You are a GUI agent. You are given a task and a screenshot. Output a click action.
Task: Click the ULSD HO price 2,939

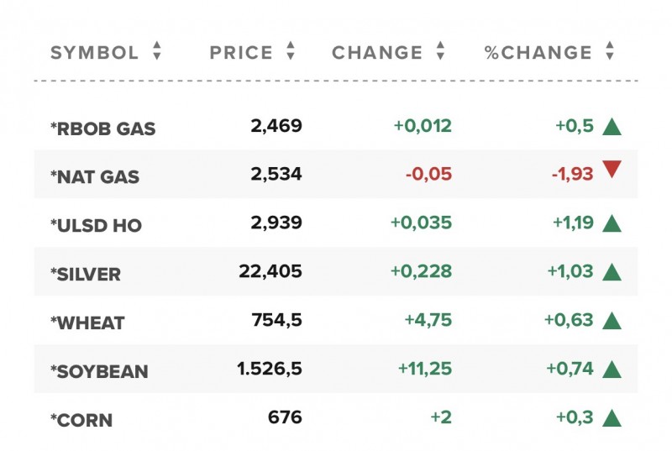coord(276,223)
